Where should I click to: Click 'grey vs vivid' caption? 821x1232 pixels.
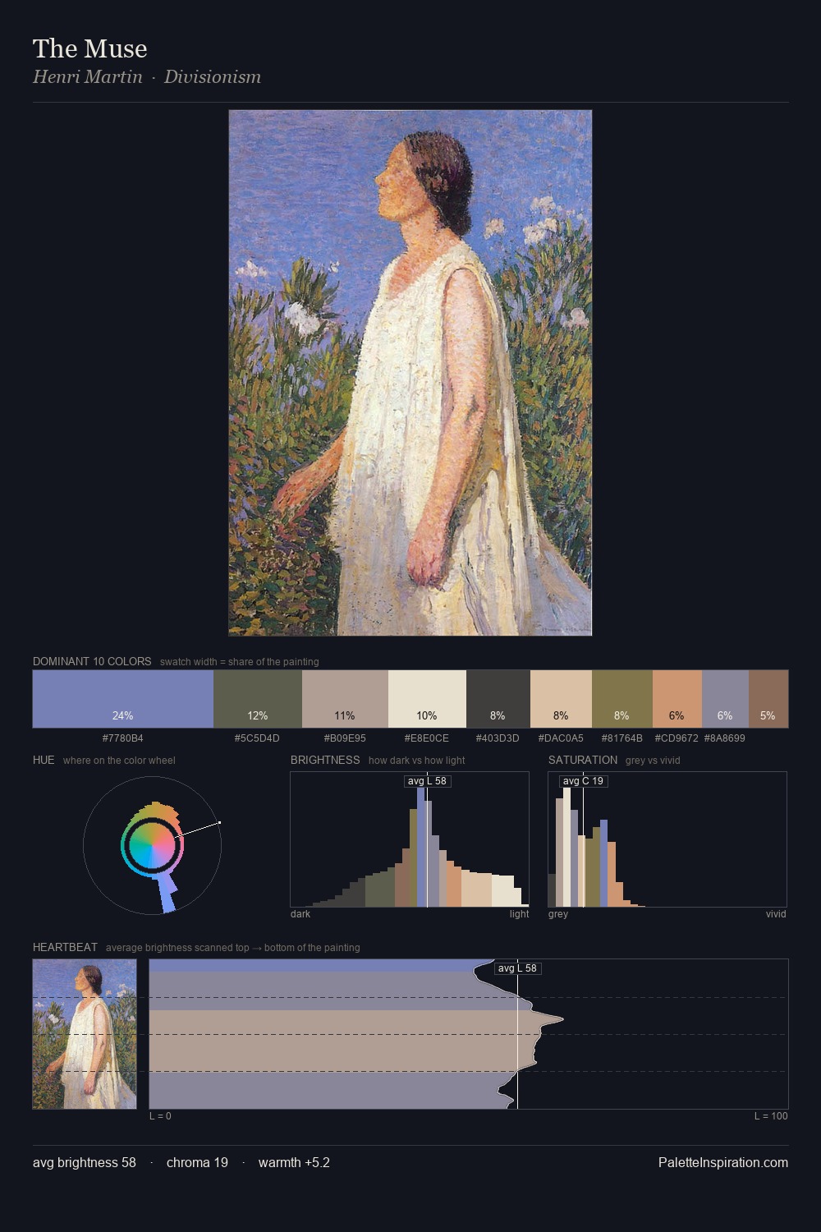pyautogui.click(x=653, y=761)
